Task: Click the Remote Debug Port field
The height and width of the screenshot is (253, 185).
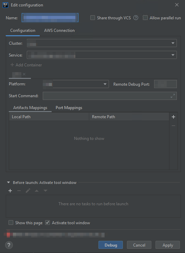Action: click(x=165, y=84)
